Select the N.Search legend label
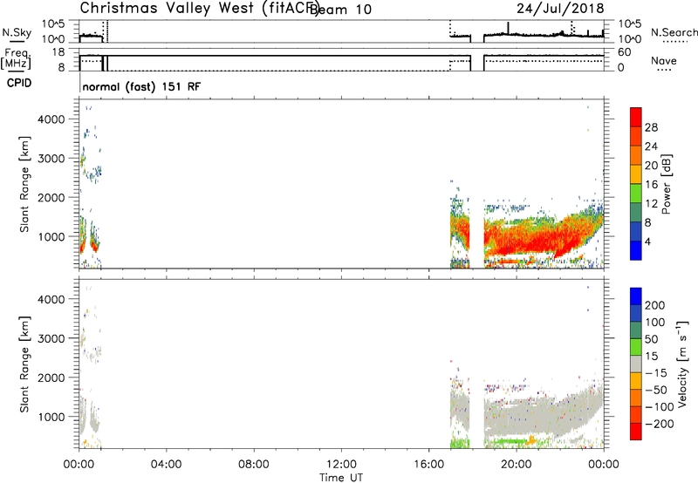The image size is (698, 483). point(674,32)
